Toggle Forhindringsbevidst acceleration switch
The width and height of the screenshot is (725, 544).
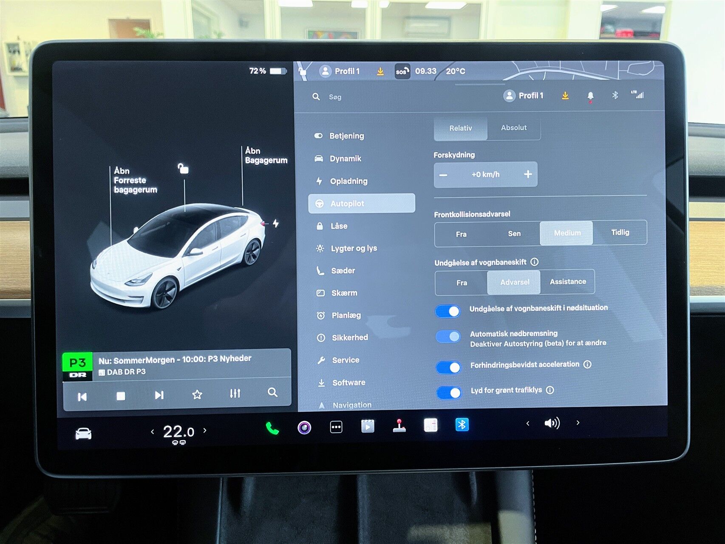tap(448, 367)
